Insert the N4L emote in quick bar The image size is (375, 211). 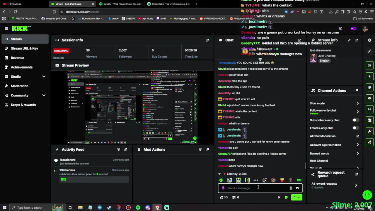[x=299, y=180]
